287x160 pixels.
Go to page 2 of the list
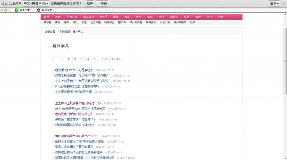click(x=75, y=59)
